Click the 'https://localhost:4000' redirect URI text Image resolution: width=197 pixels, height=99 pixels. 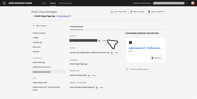[78, 75]
